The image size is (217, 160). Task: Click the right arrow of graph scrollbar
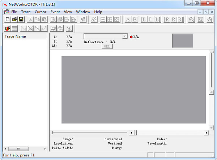[x=207, y=133]
